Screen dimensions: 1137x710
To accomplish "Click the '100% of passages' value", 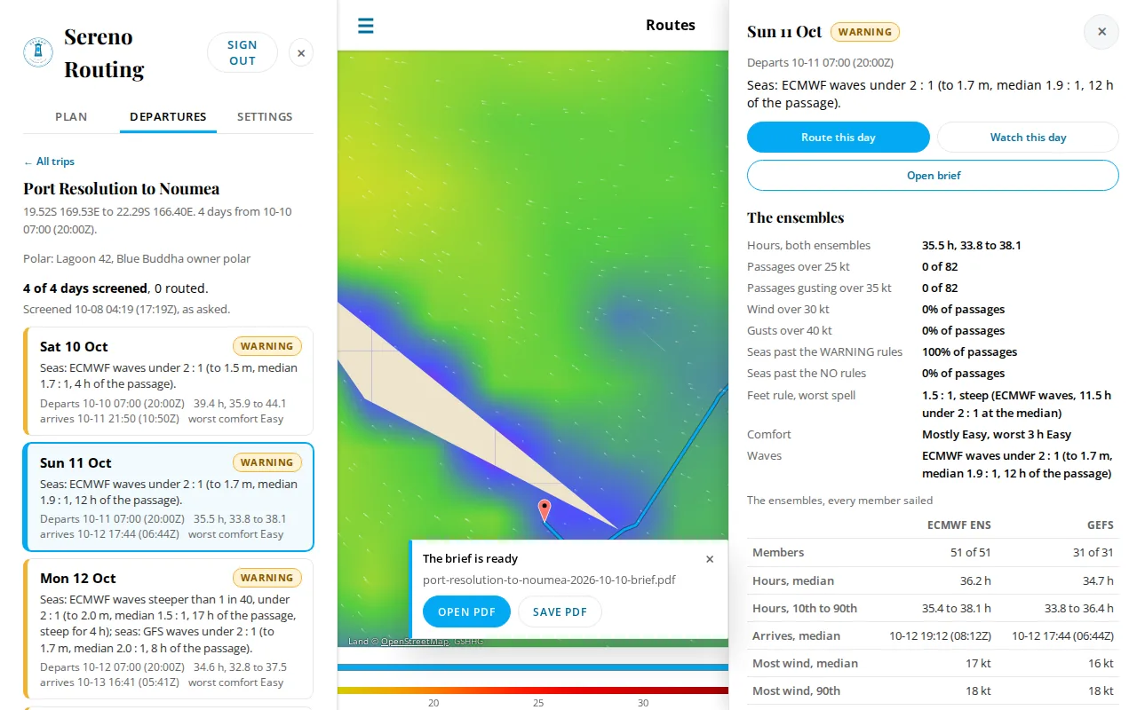I will (970, 352).
